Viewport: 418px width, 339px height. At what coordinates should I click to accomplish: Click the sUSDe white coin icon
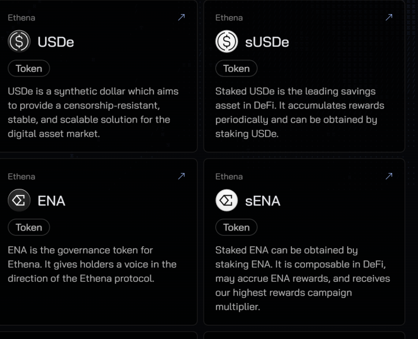(227, 42)
